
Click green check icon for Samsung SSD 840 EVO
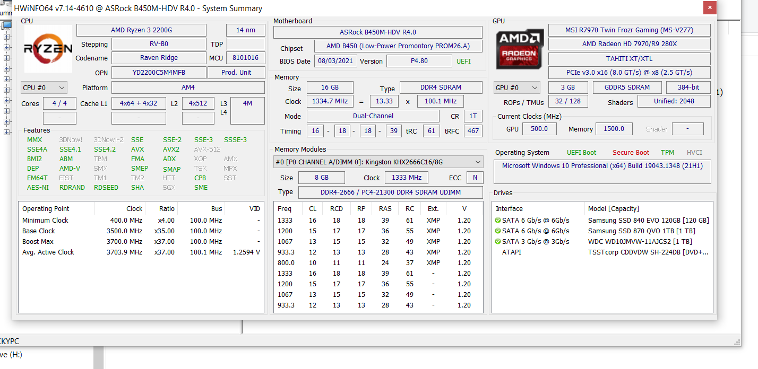click(498, 221)
